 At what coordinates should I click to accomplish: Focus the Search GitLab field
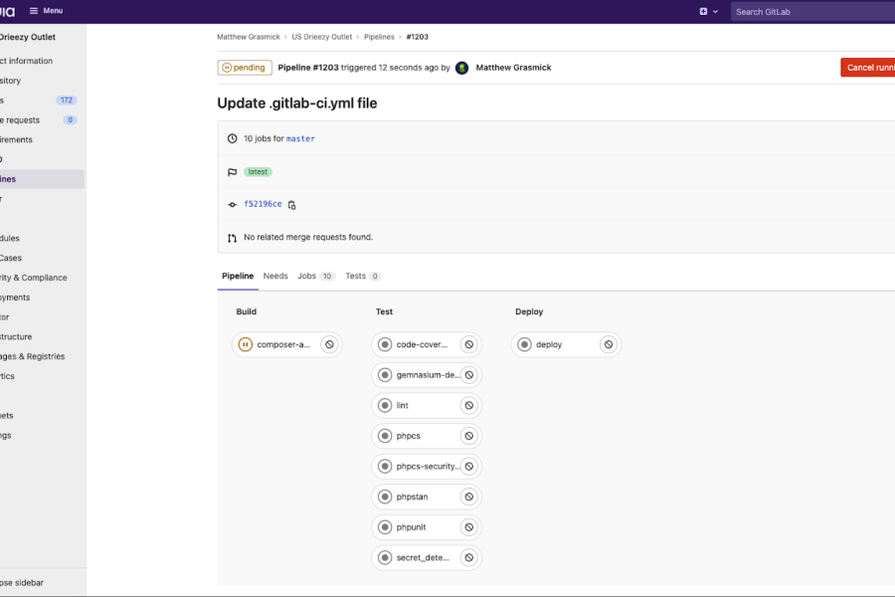point(812,11)
